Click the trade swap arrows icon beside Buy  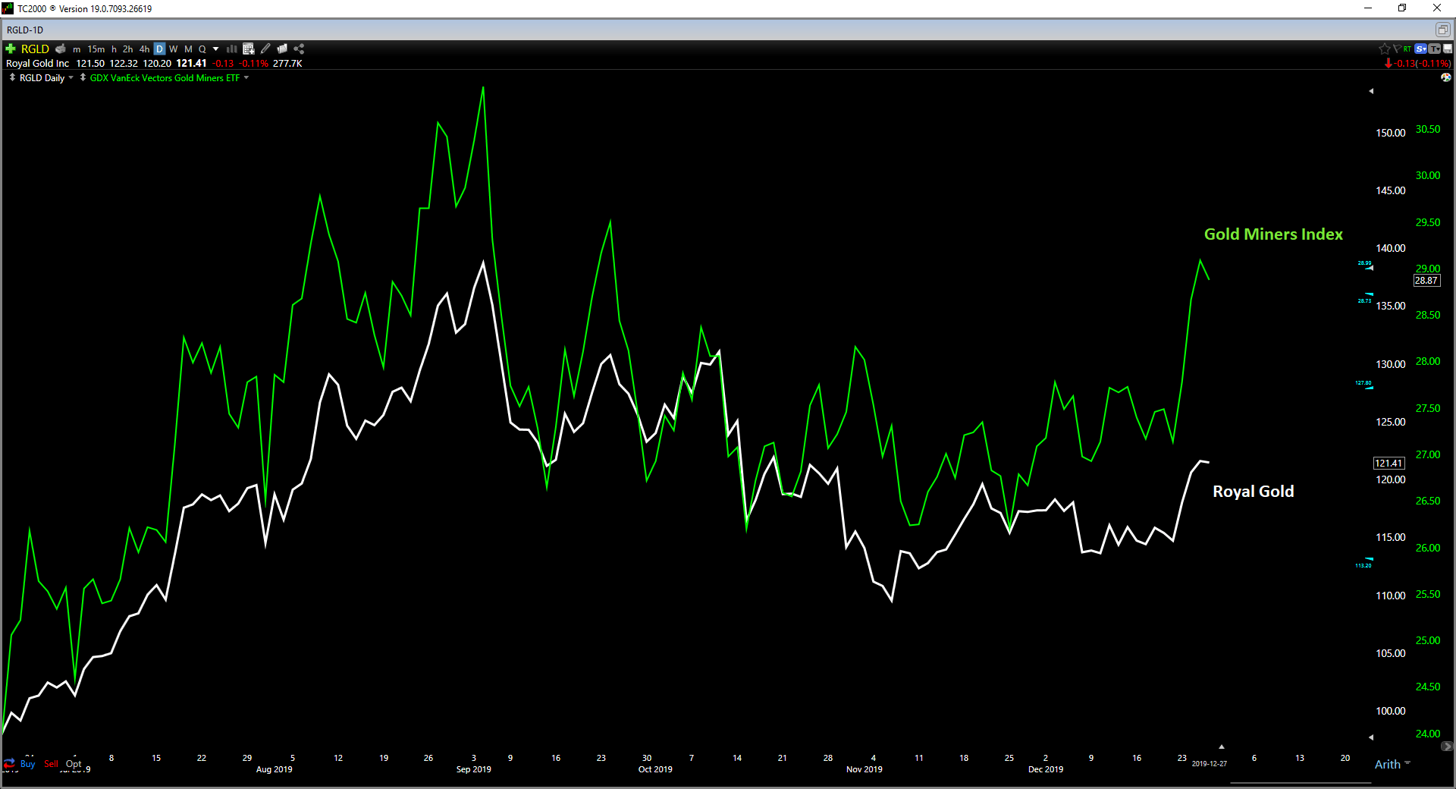(9, 764)
